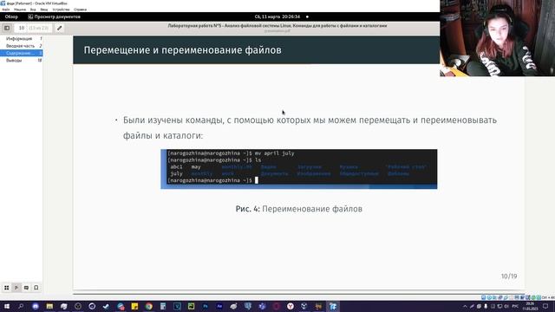
Task: Open the yellow sticky notes taskbar app
Action: [x=134, y=306]
